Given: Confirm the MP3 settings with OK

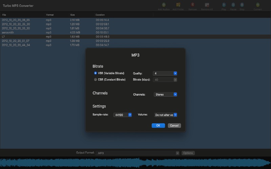Looking at the screenshot, I should (x=158, y=125).
